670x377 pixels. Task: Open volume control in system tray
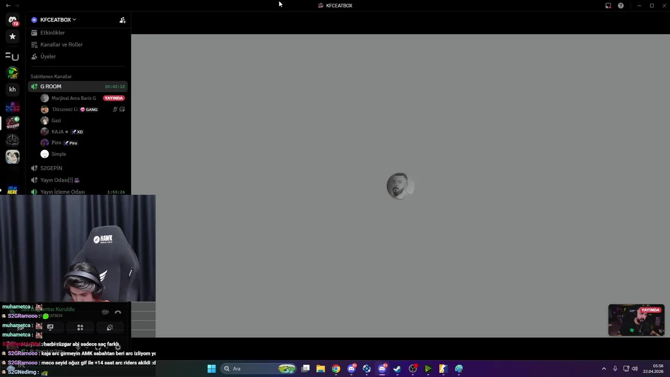pos(635,369)
